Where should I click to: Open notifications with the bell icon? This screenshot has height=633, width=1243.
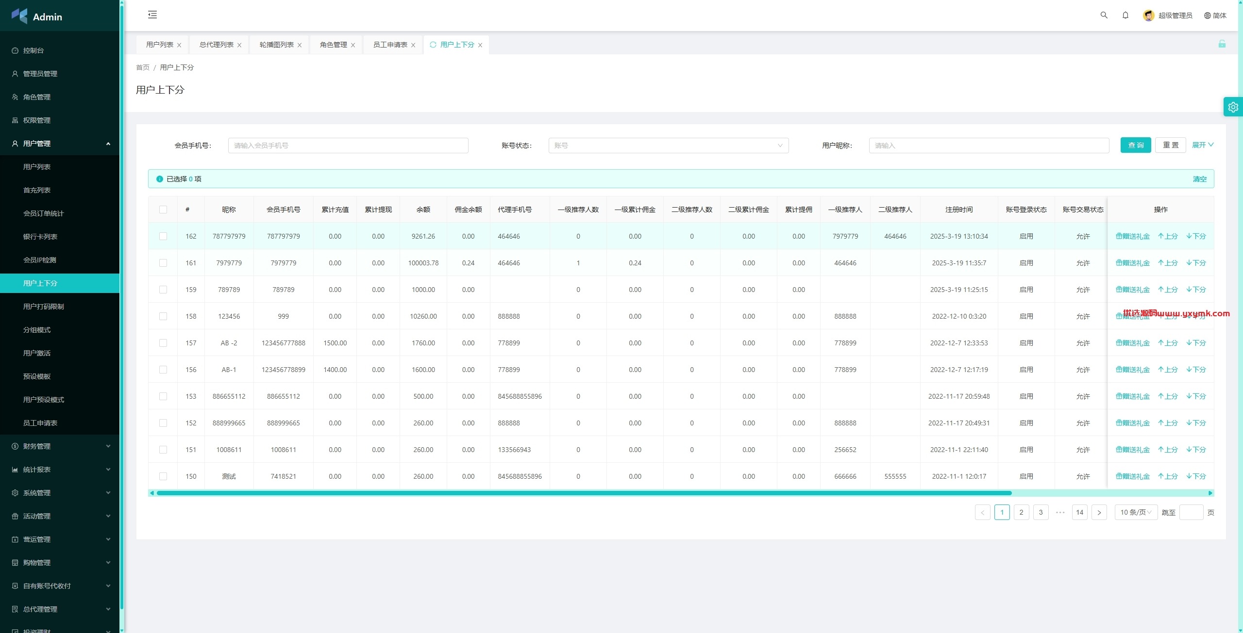[x=1125, y=15]
